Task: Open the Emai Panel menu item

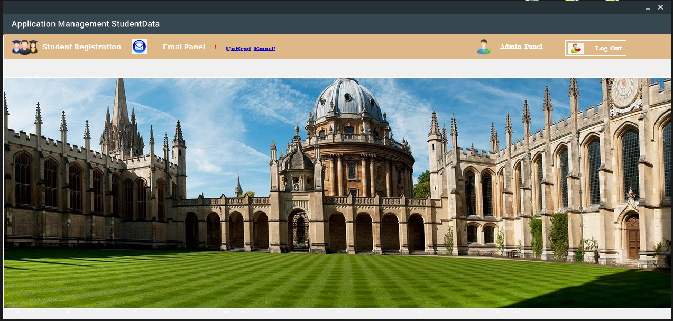Action: [x=184, y=47]
